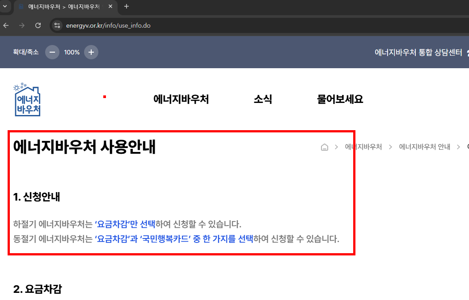Open the tab search chevron at top left
This screenshot has height=300, width=469.
click(x=5, y=7)
